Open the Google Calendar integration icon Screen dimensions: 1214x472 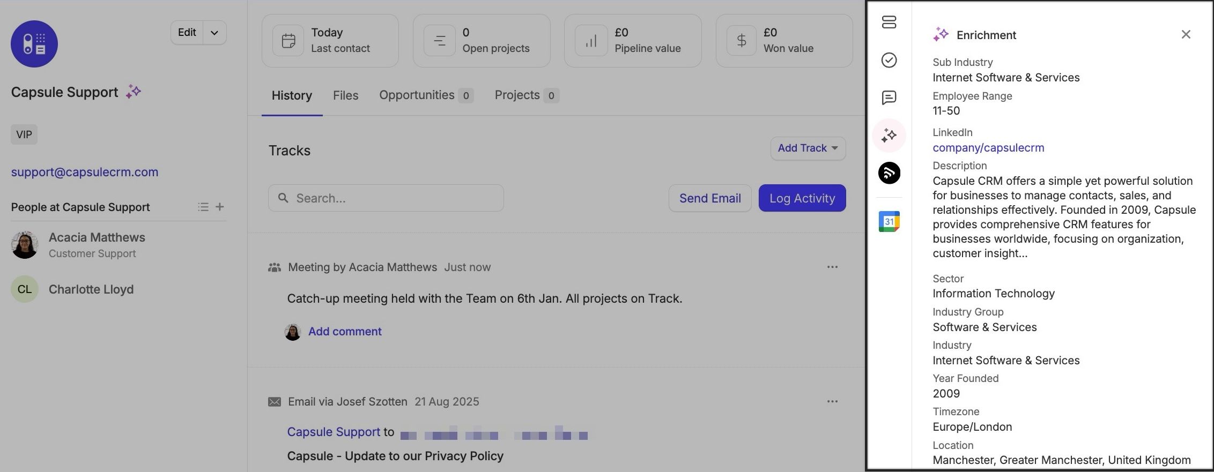pos(889,221)
